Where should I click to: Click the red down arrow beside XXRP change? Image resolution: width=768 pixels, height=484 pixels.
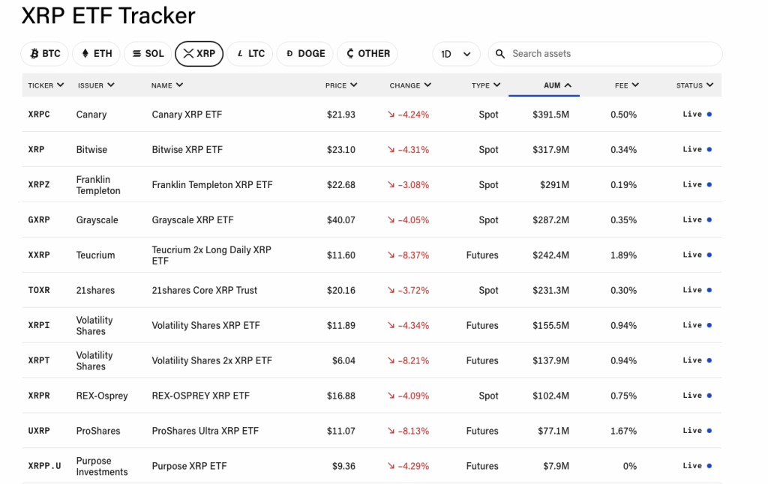pyautogui.click(x=391, y=255)
